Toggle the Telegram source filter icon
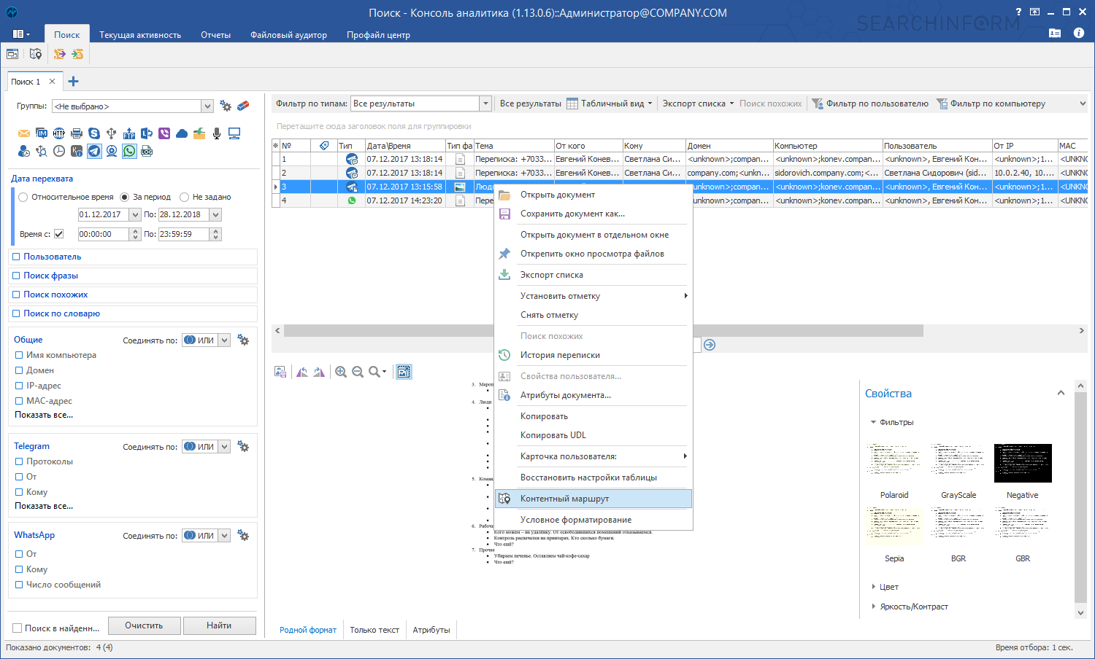1095x659 pixels. 94,151
